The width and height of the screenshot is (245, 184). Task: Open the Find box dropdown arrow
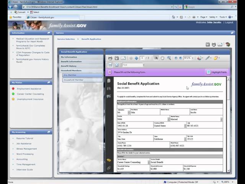144,65
